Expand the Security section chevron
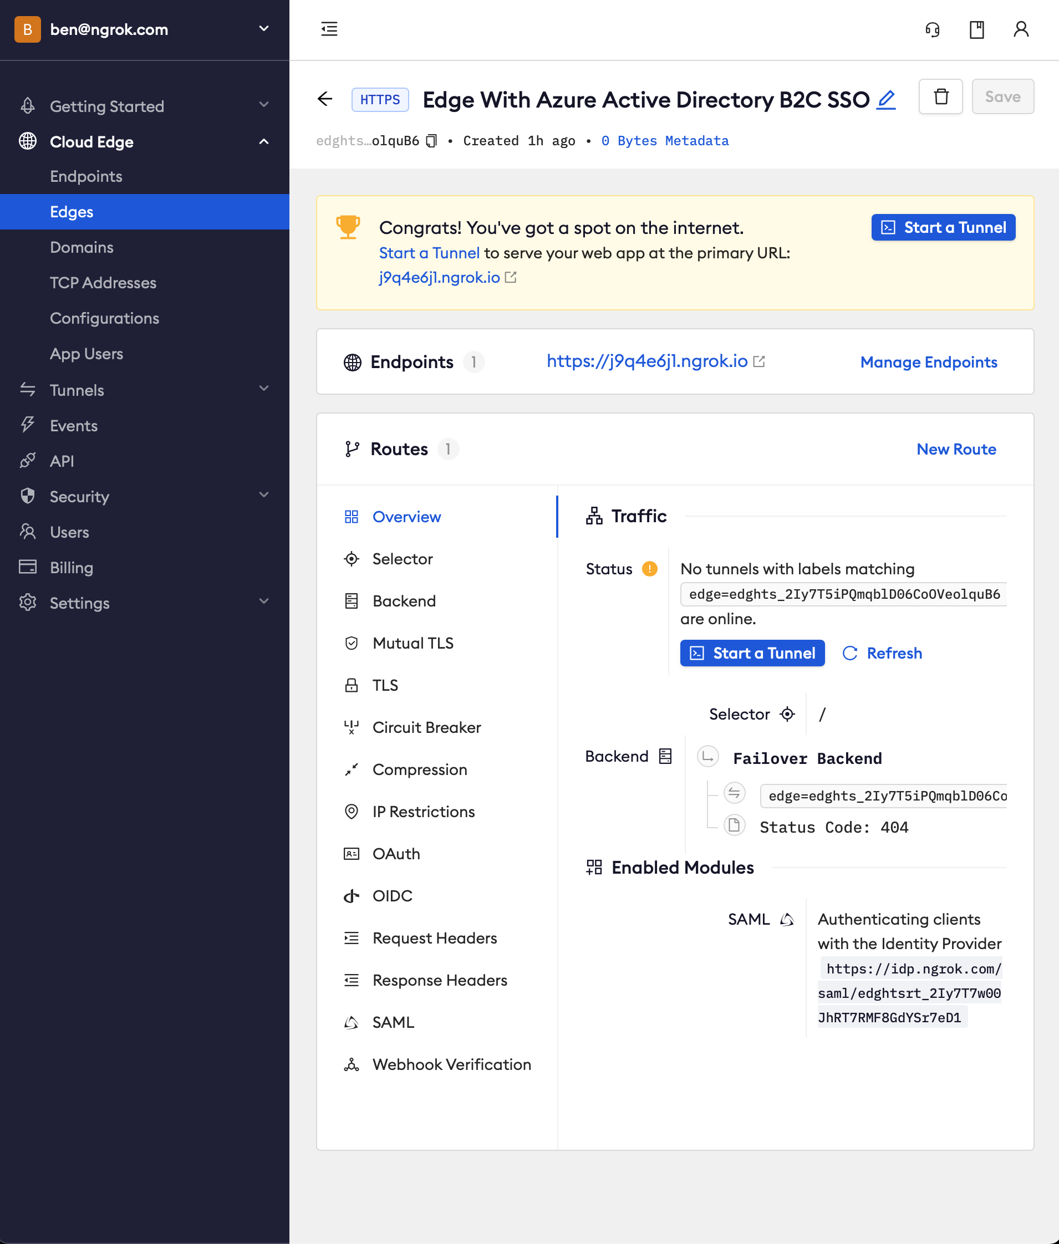 263,495
